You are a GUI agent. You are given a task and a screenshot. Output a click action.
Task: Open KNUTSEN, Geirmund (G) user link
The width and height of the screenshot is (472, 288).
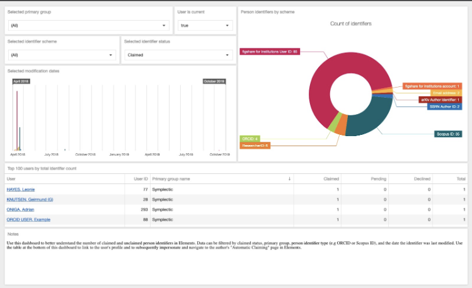pos(30,199)
